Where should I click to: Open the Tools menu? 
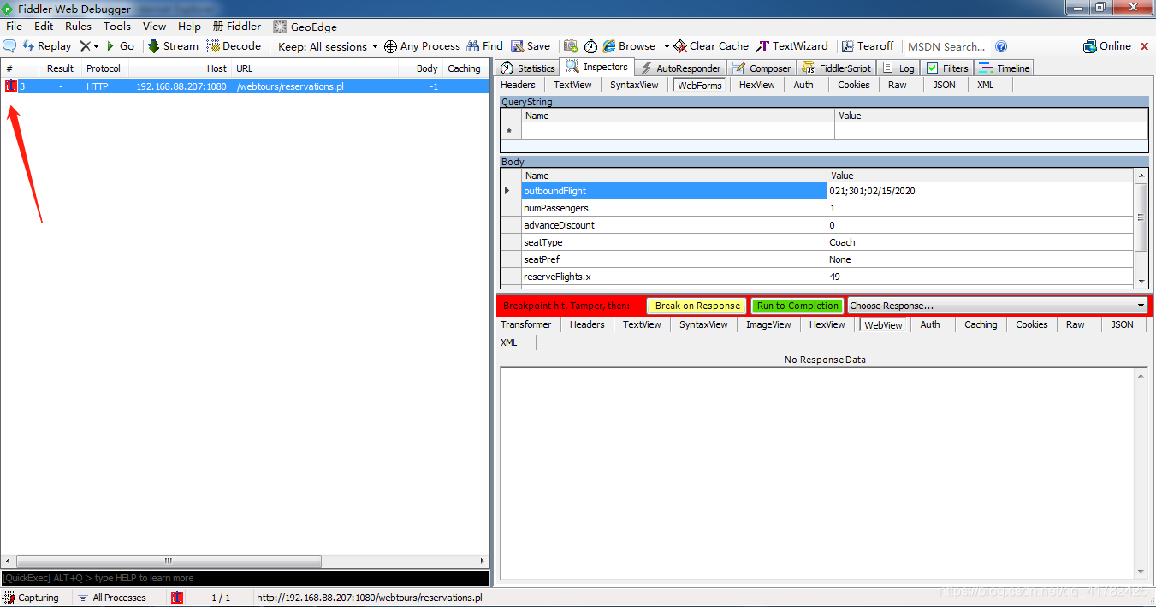pos(117,27)
